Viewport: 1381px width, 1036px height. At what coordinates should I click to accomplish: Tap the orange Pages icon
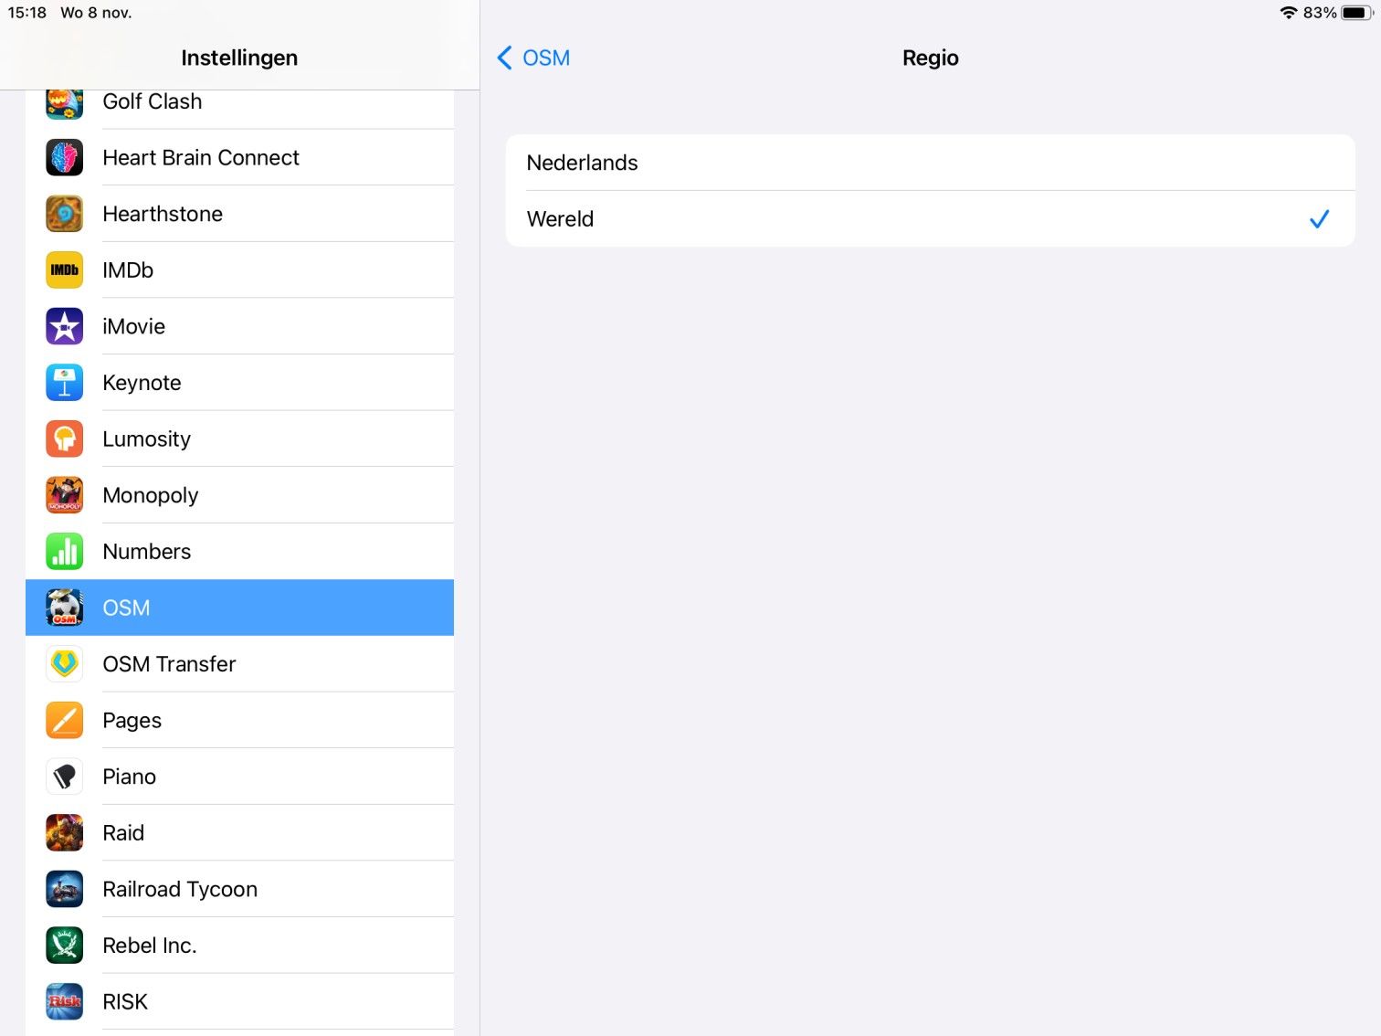pyautogui.click(x=65, y=721)
